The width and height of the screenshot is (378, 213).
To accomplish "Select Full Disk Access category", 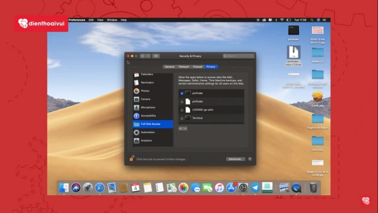I will [152, 124].
